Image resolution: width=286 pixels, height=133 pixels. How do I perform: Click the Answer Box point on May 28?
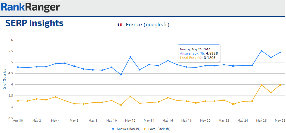pyautogui.click(x=280, y=52)
